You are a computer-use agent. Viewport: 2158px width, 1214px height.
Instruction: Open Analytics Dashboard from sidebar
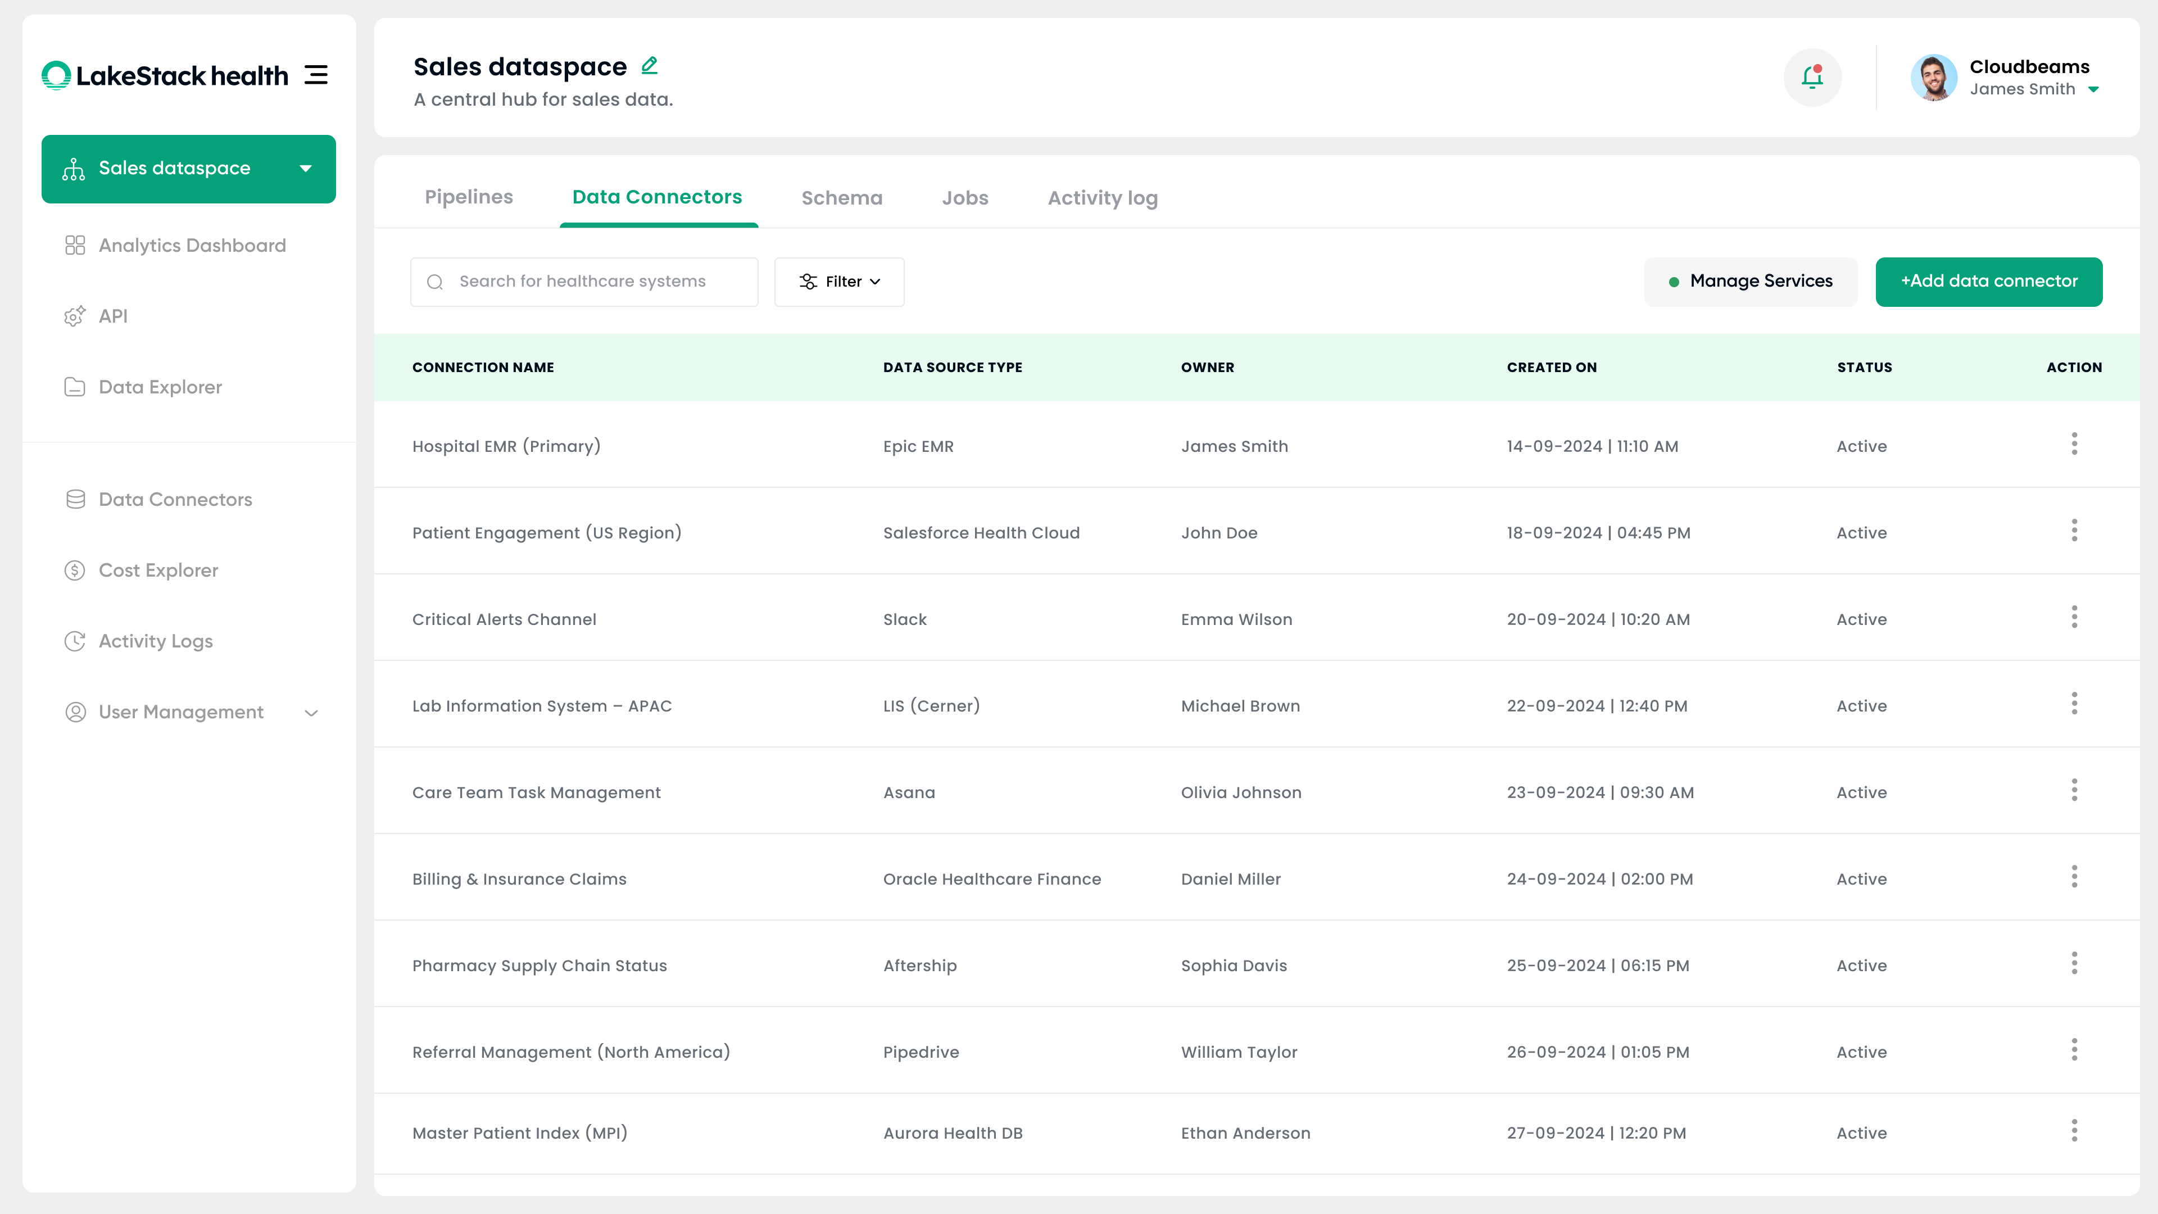[192, 246]
